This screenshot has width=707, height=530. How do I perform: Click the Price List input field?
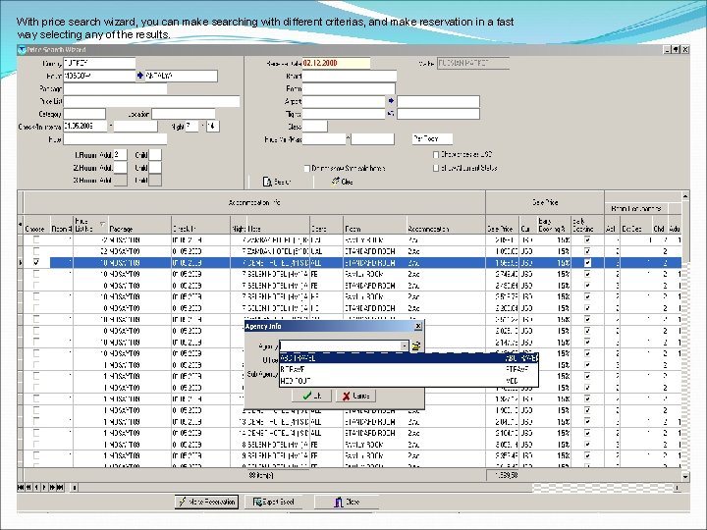151,101
